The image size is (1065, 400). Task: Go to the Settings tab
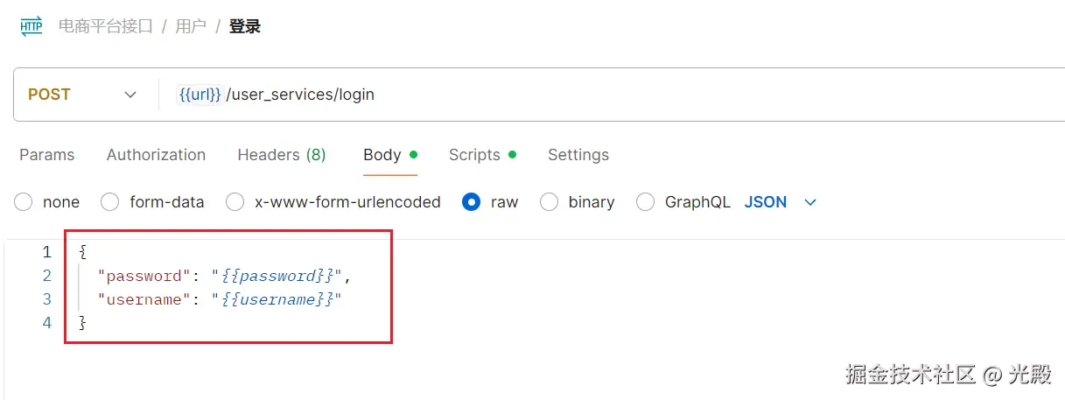(578, 155)
